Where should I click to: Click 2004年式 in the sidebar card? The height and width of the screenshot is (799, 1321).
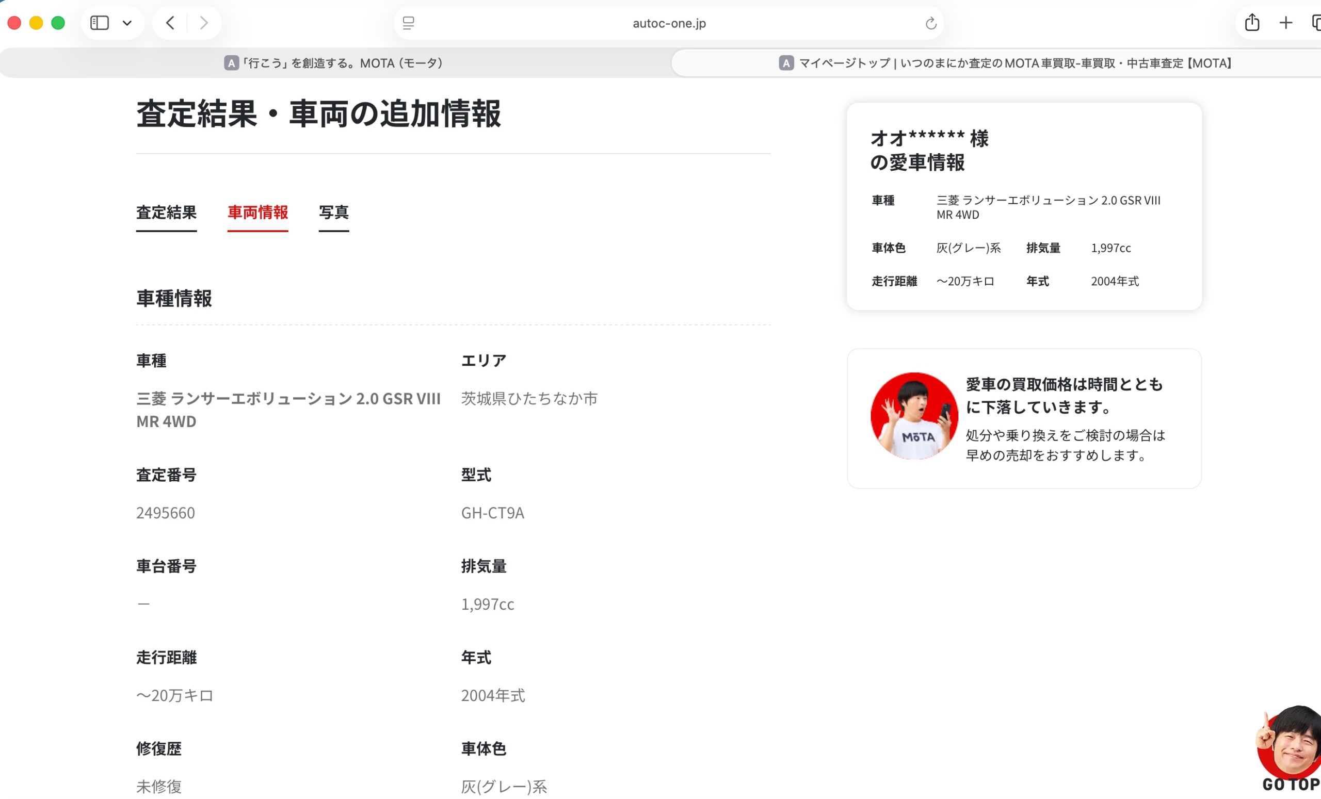click(1115, 281)
